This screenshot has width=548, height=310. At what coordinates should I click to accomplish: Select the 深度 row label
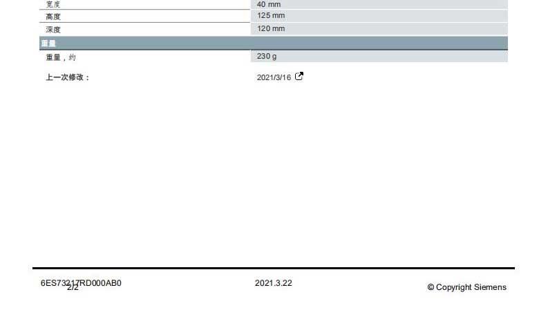[x=53, y=29]
